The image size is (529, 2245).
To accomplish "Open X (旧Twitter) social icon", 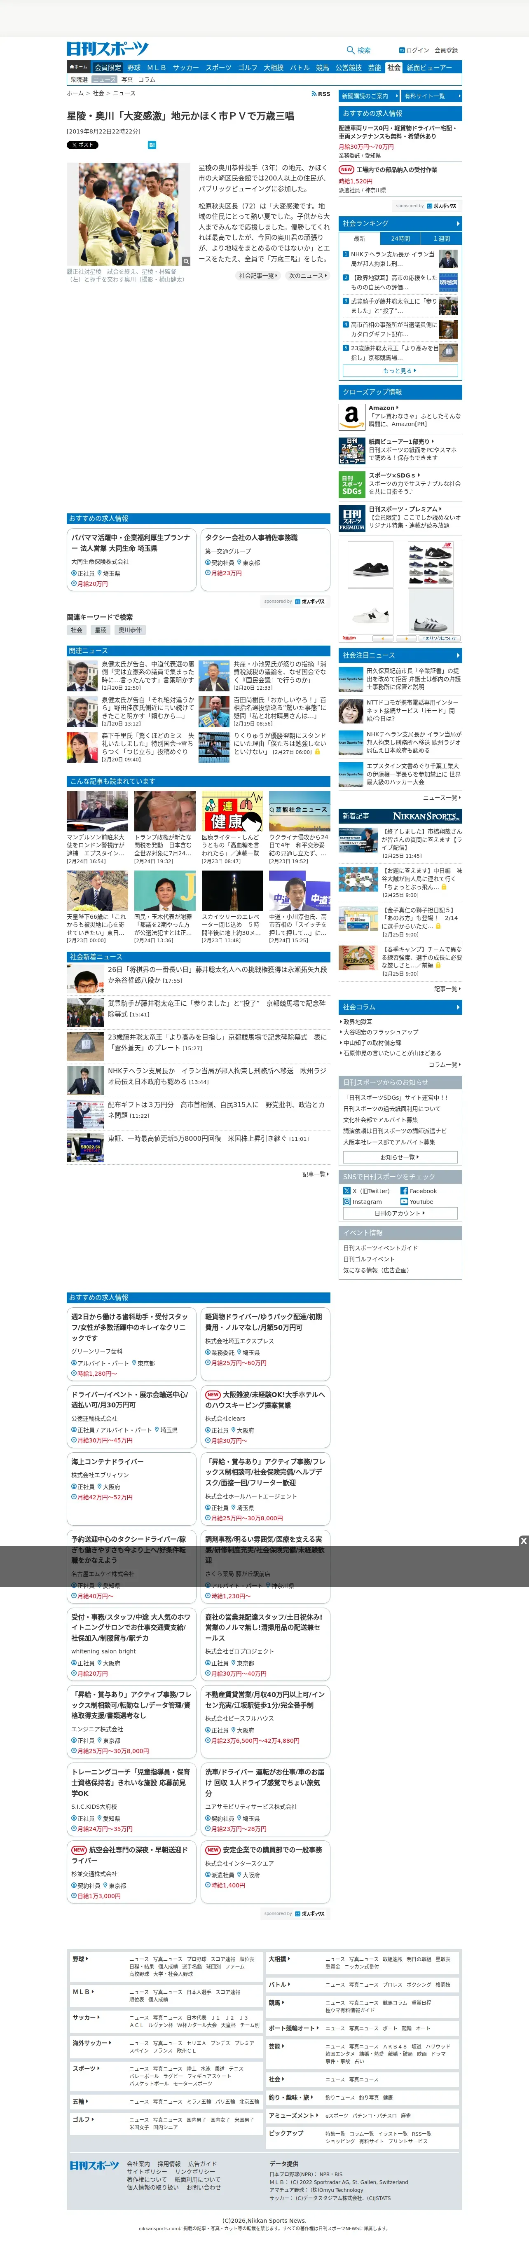I will (x=347, y=1190).
